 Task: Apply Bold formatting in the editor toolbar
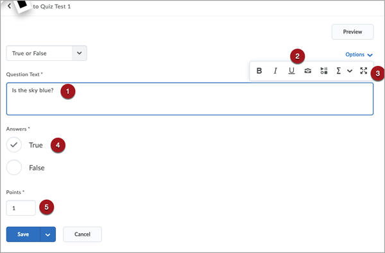pyautogui.click(x=259, y=71)
